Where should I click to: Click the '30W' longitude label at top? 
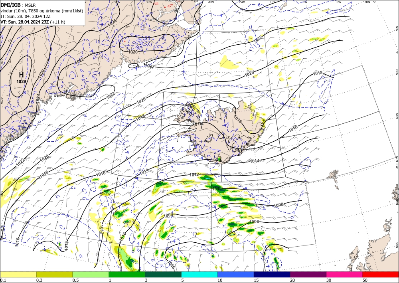[149, 2]
